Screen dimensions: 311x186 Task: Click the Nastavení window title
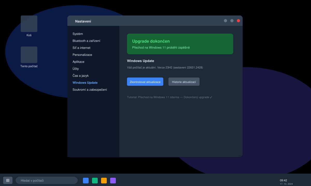coord(83,21)
